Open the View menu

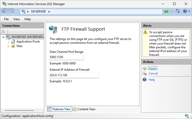[x=16, y=19]
